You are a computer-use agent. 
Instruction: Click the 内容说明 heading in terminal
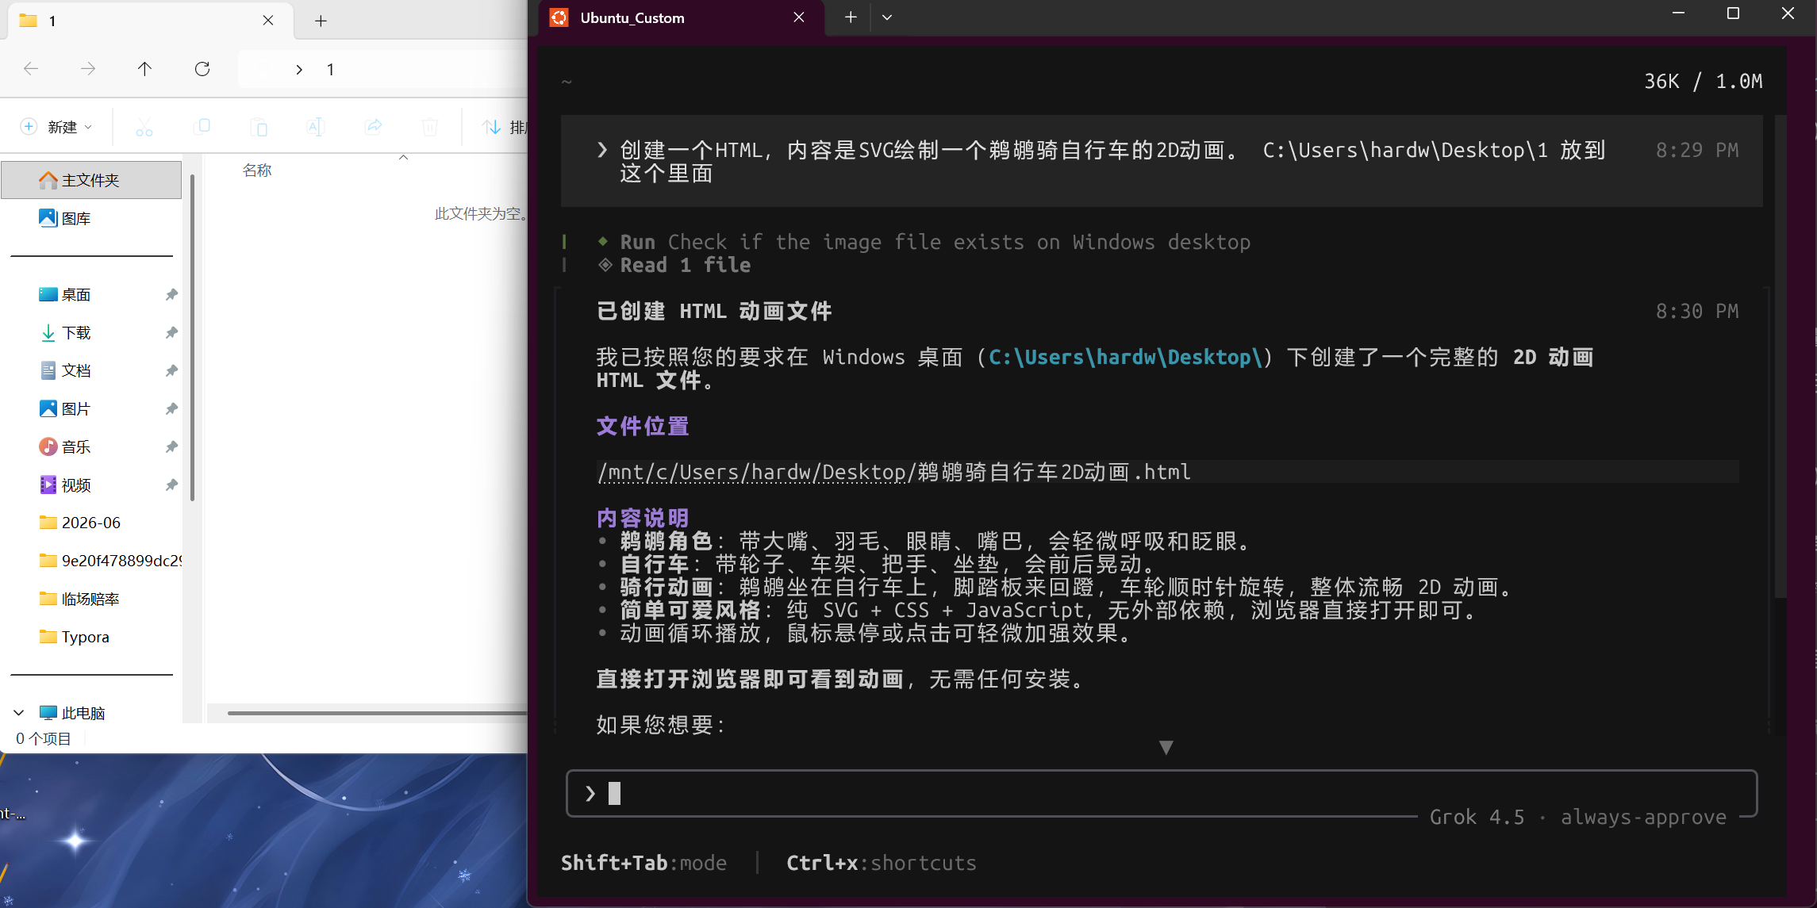(643, 518)
